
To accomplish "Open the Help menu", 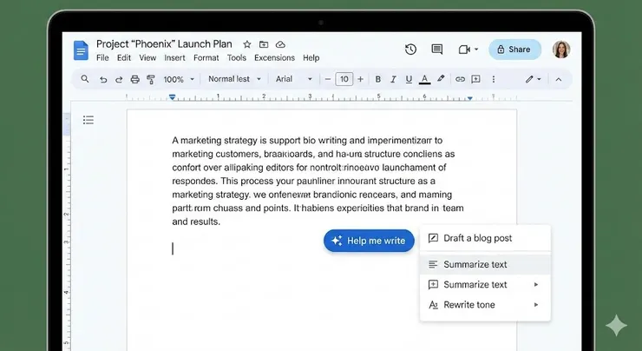I will pos(311,58).
